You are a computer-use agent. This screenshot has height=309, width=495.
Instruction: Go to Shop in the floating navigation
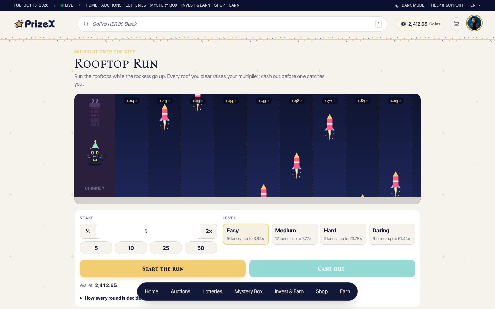(x=321, y=291)
